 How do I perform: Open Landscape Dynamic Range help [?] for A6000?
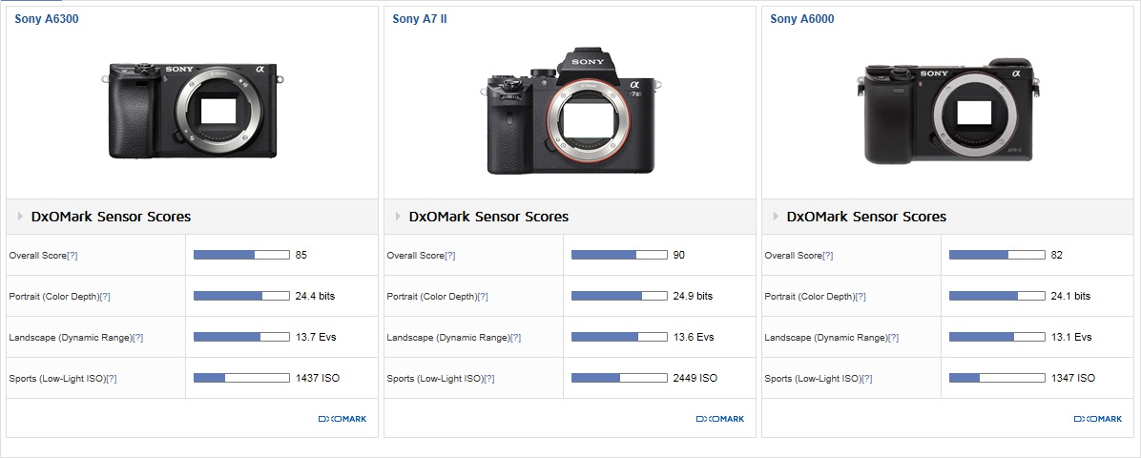[894, 338]
